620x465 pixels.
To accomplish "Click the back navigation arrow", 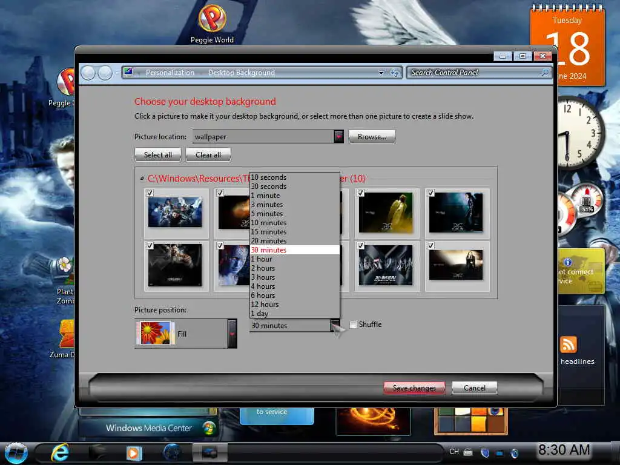I will coord(88,73).
